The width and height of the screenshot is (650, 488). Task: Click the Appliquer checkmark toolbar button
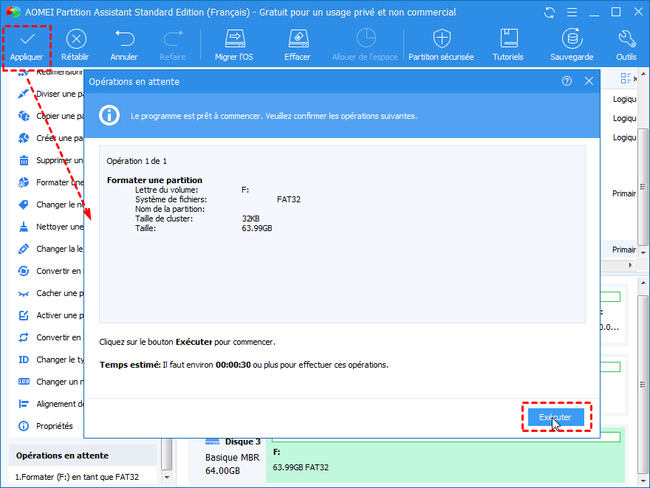pyautogui.click(x=27, y=47)
